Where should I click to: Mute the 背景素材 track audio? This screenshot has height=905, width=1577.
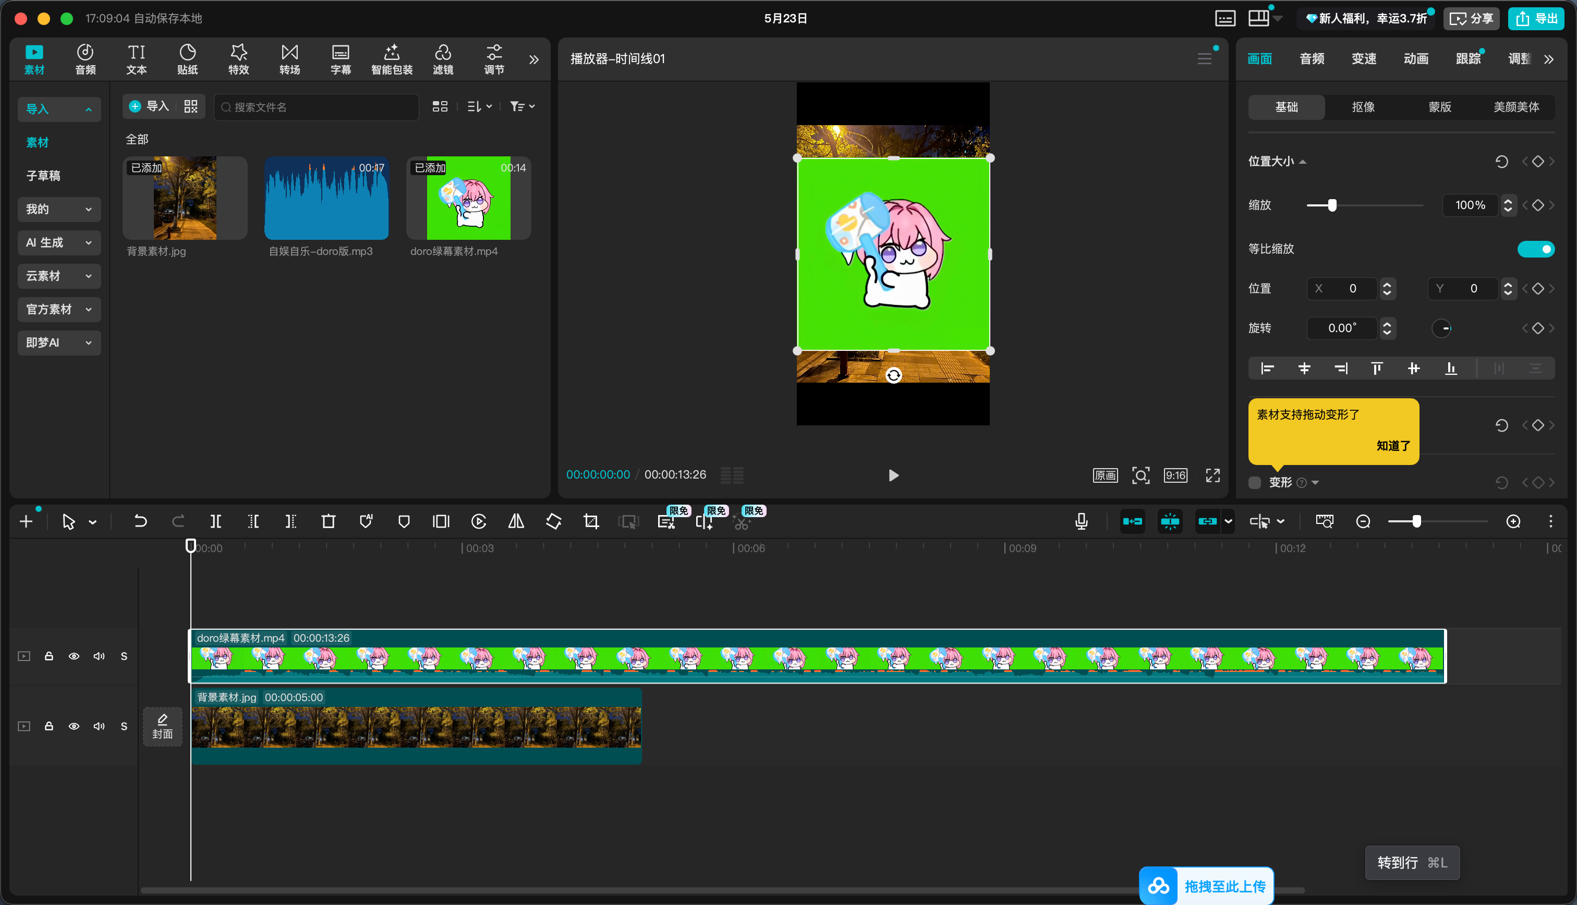click(x=99, y=727)
